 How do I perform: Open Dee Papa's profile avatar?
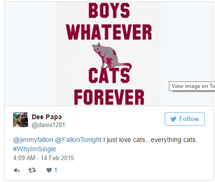(x=20, y=120)
